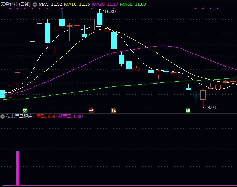Select the MA5 11.52 indicator label
The height and width of the screenshot is (187, 237).
tap(50, 4)
